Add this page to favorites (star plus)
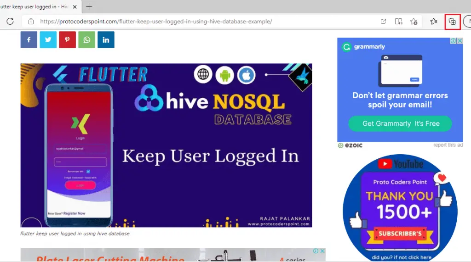Viewport: 471px width, 262px height. [x=414, y=21]
